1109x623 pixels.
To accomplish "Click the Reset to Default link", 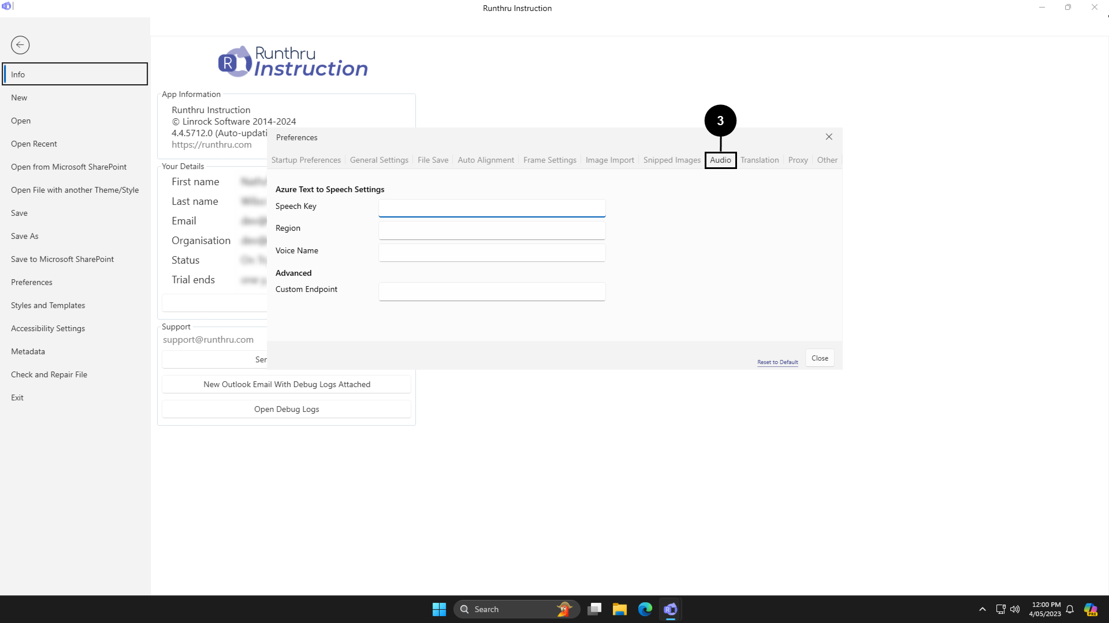I will (x=777, y=362).
